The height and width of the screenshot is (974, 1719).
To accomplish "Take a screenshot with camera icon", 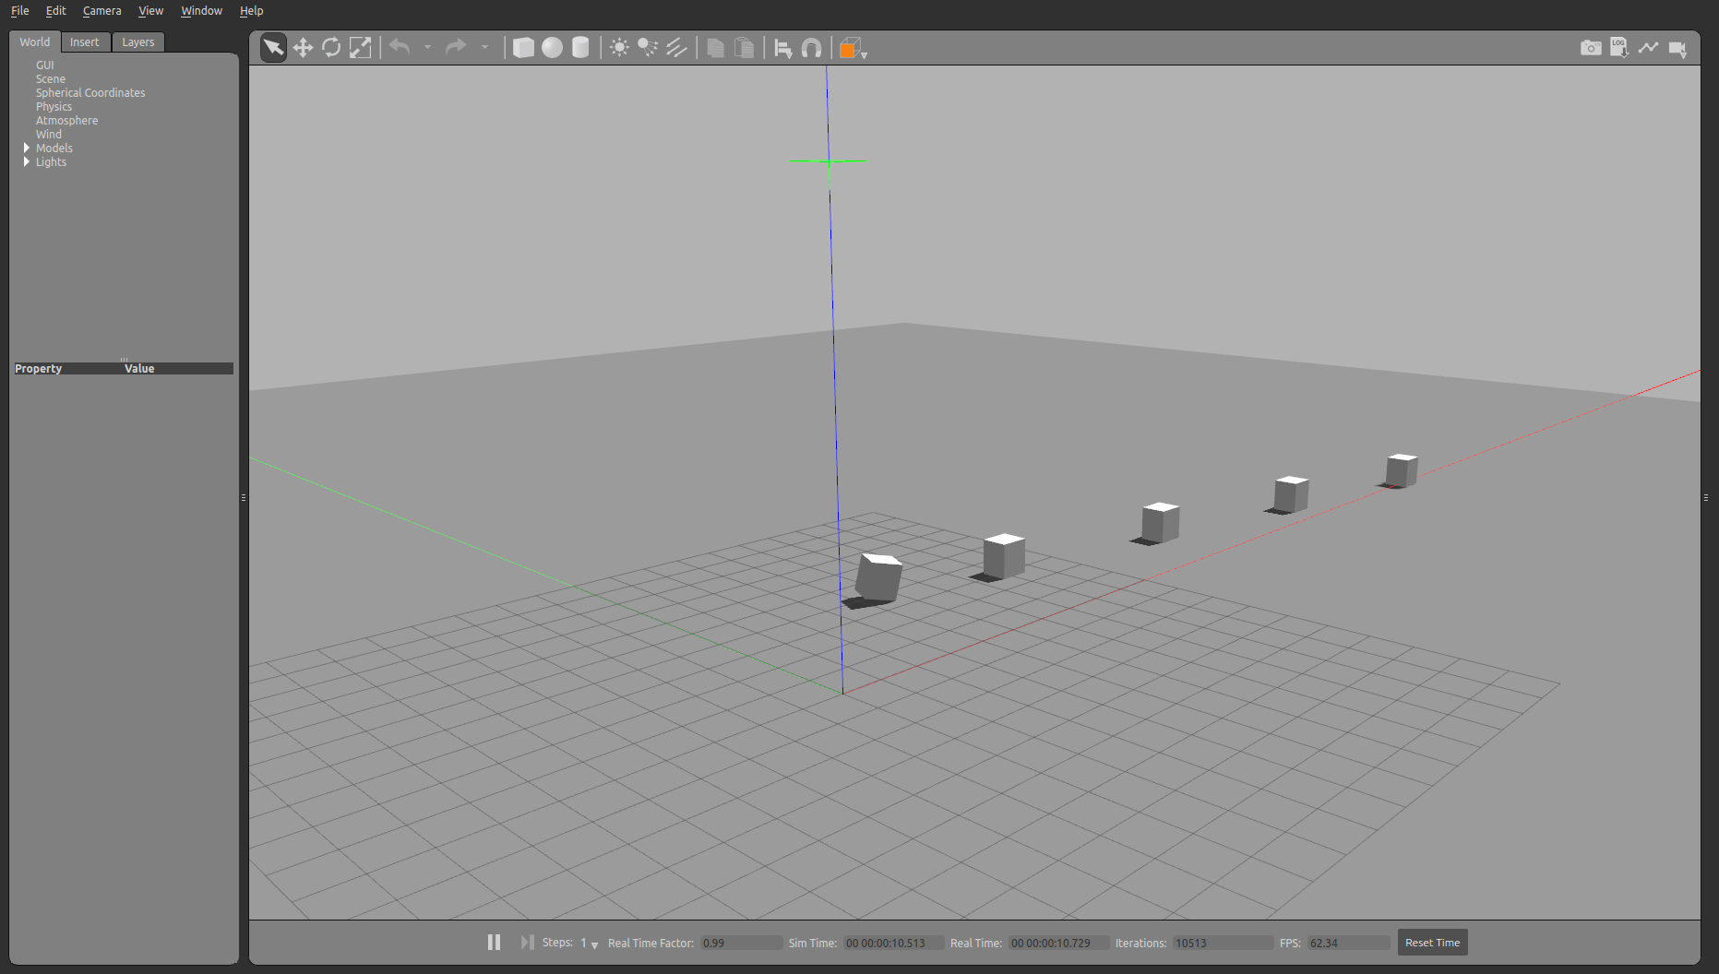I will [x=1591, y=47].
